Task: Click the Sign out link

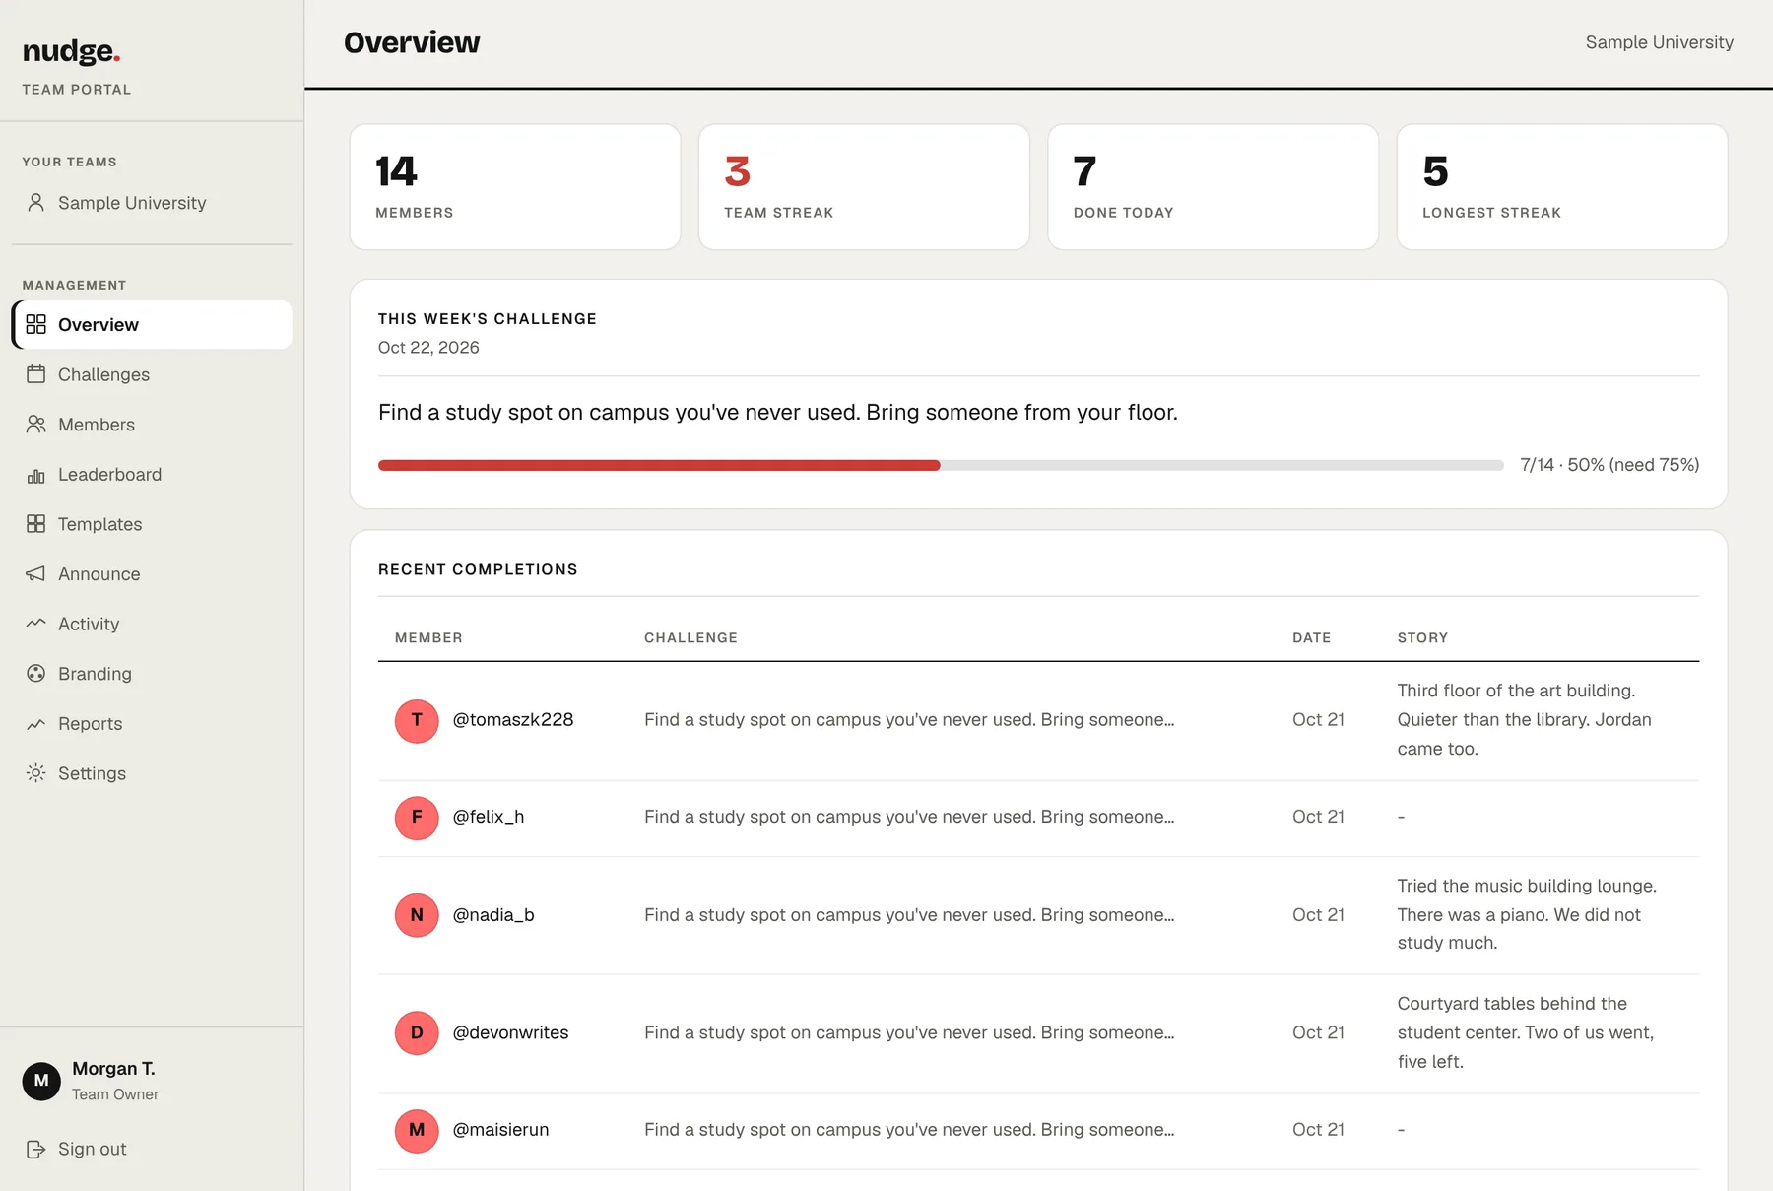Action: pyautogui.click(x=77, y=1149)
